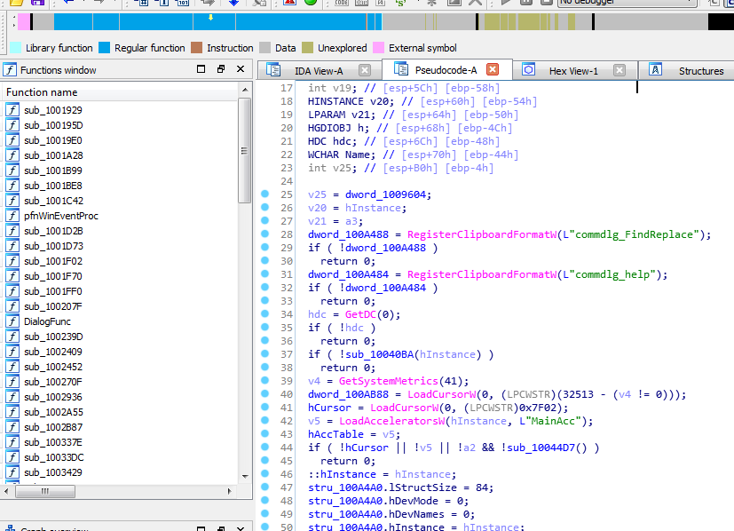Convert selection to code via CODE icon
This screenshot has width=734, height=531.
[x=340, y=4]
